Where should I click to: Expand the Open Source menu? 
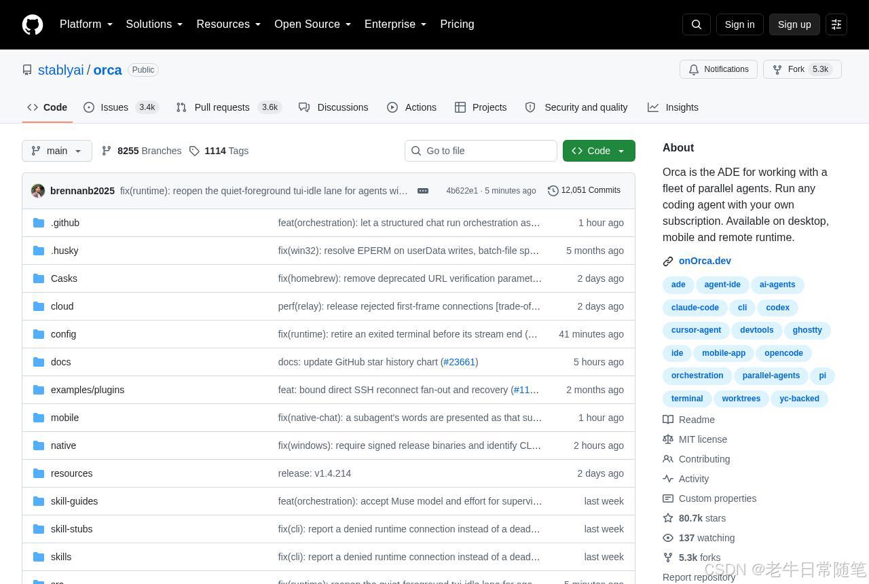point(312,24)
